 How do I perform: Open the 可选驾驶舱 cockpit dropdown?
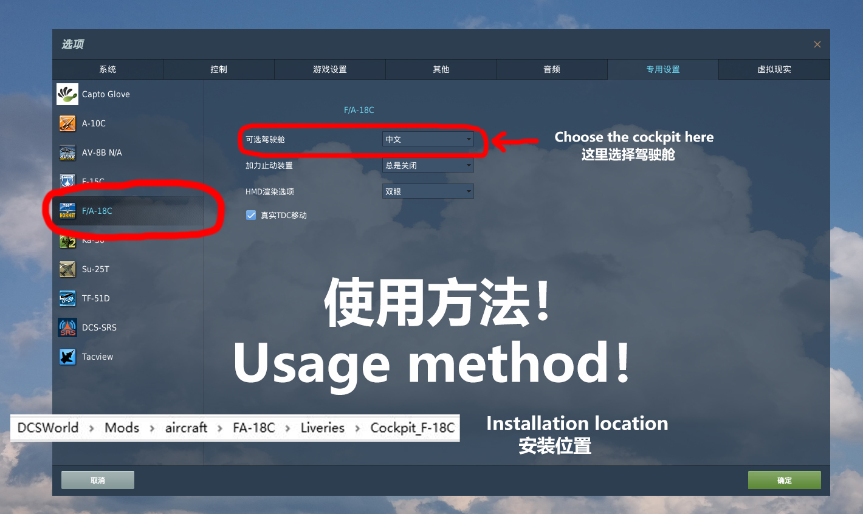(x=427, y=139)
